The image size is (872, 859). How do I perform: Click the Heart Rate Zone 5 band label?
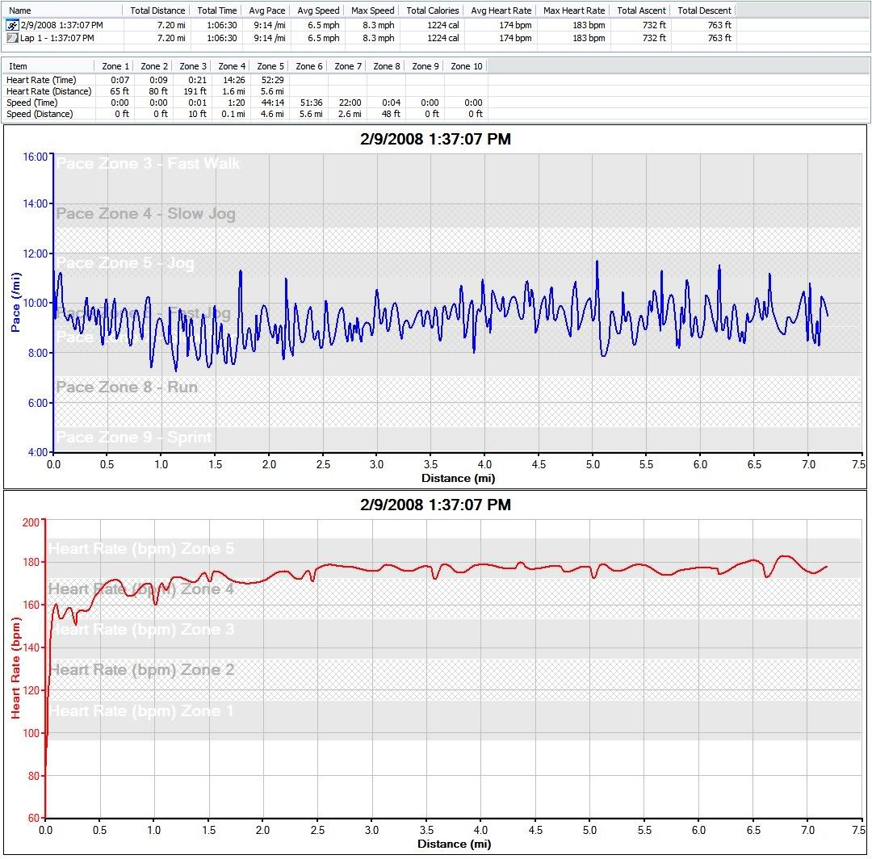[x=141, y=549]
